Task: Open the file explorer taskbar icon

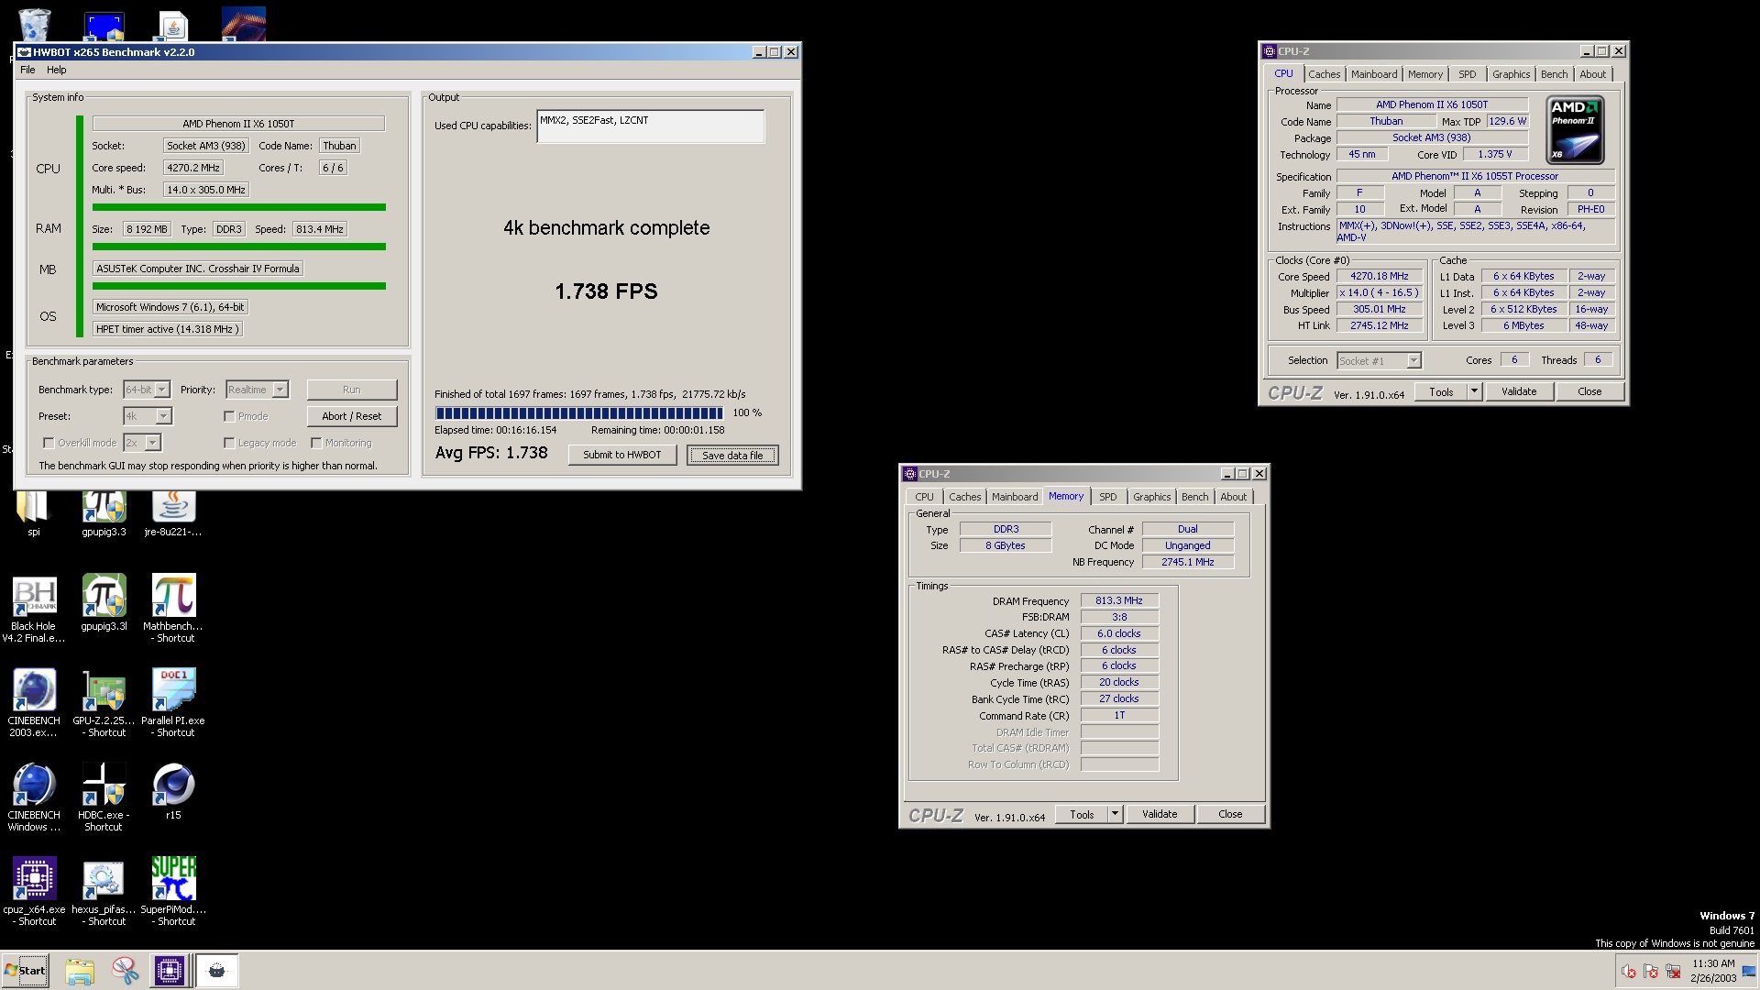Action: [x=80, y=971]
